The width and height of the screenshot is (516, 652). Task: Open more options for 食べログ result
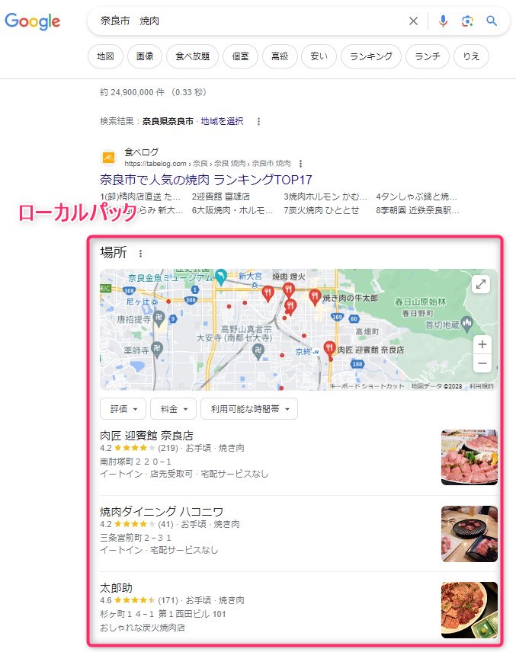coord(300,164)
